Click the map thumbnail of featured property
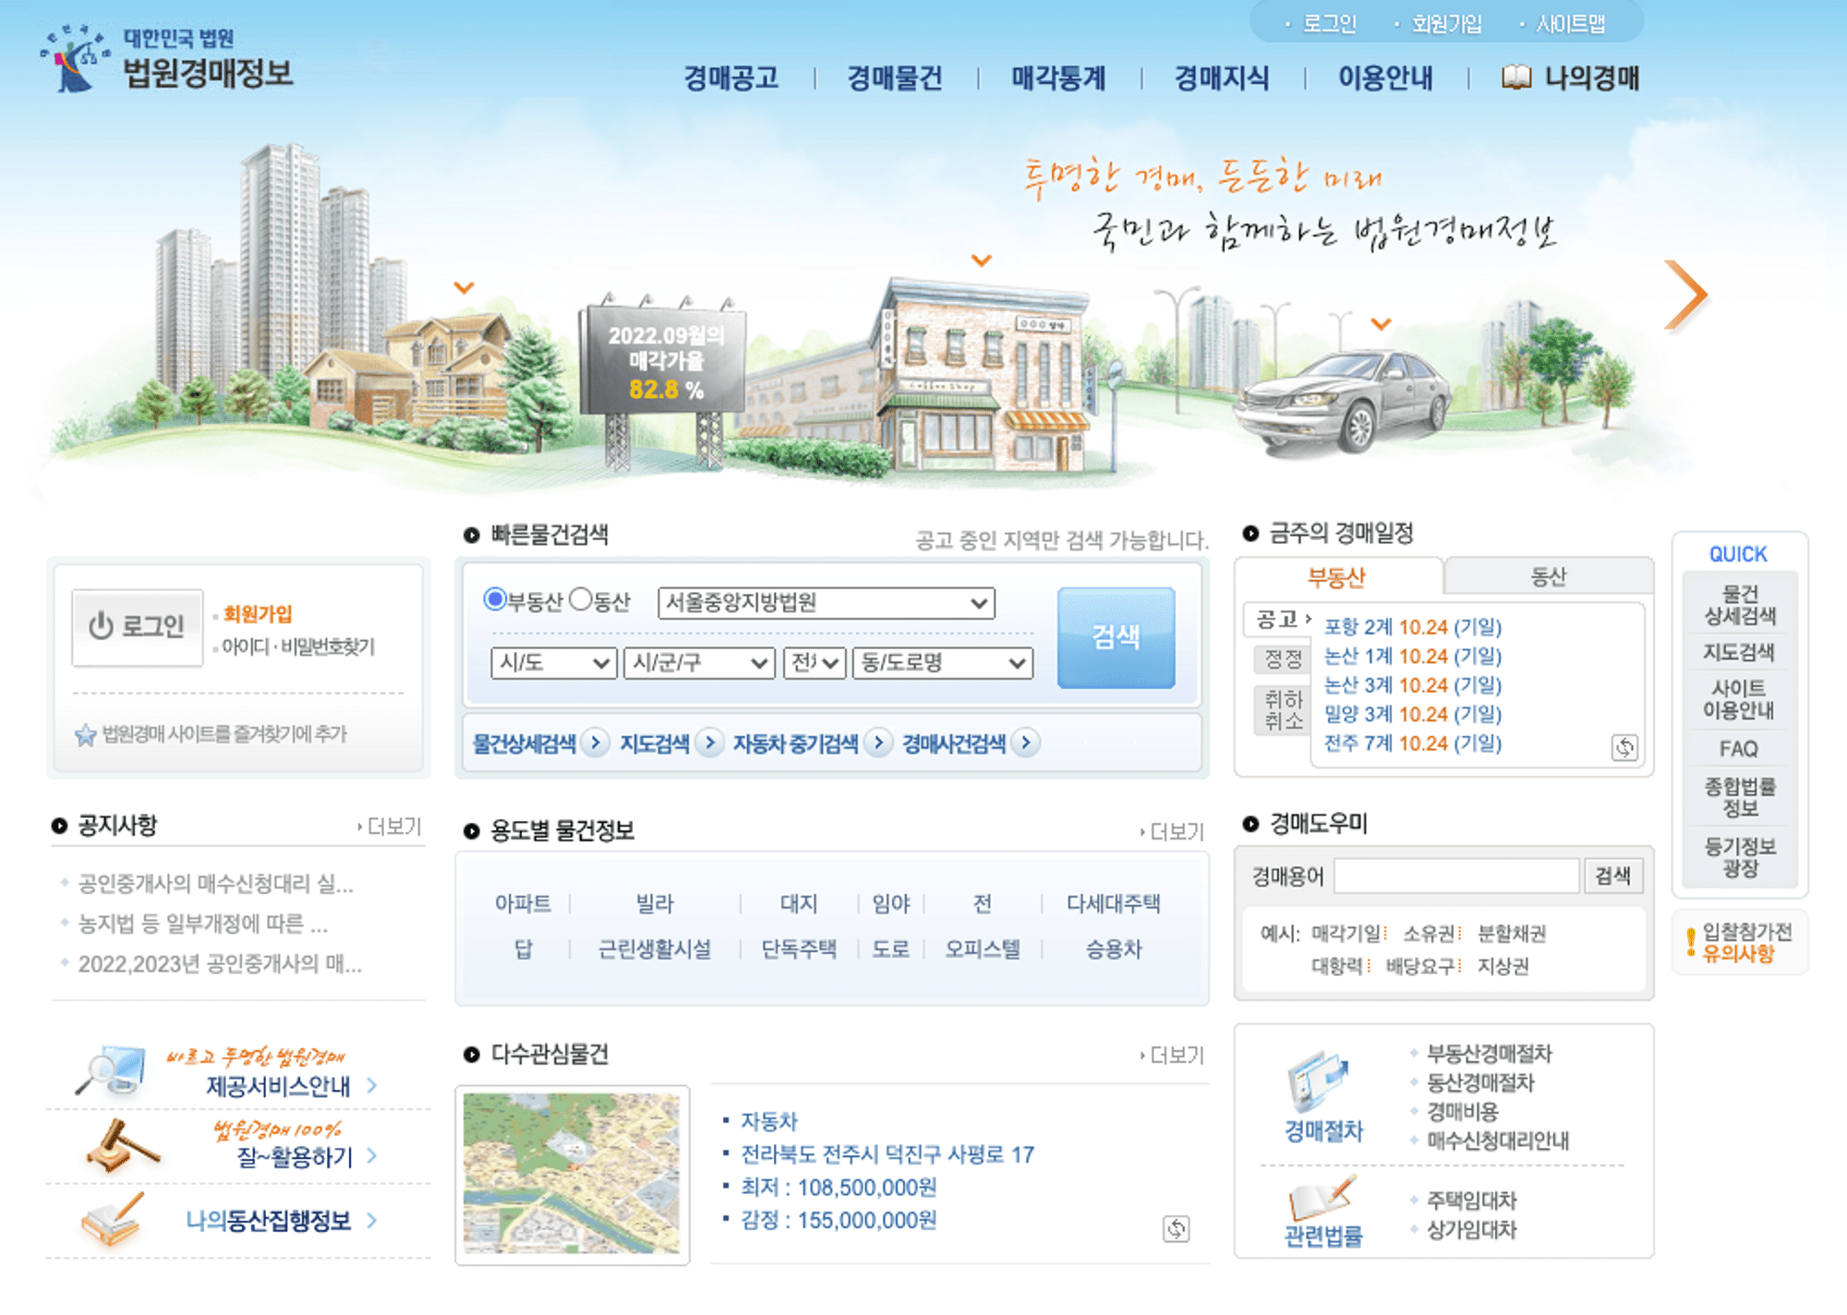This screenshot has height=1315, width=1847. (572, 1174)
